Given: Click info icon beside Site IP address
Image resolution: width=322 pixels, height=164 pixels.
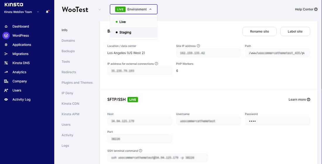Looking at the screenshot, I should point(198,46).
